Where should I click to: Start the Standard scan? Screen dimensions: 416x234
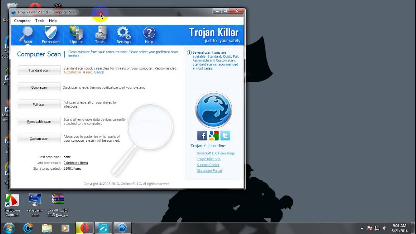pos(39,70)
